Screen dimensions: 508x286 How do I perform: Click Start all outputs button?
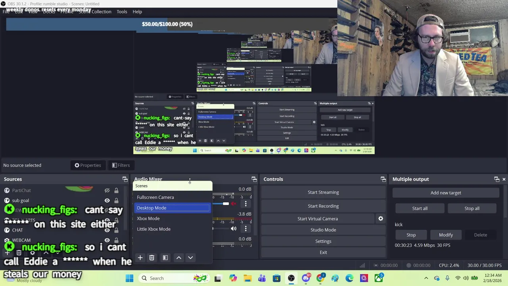coord(419,208)
